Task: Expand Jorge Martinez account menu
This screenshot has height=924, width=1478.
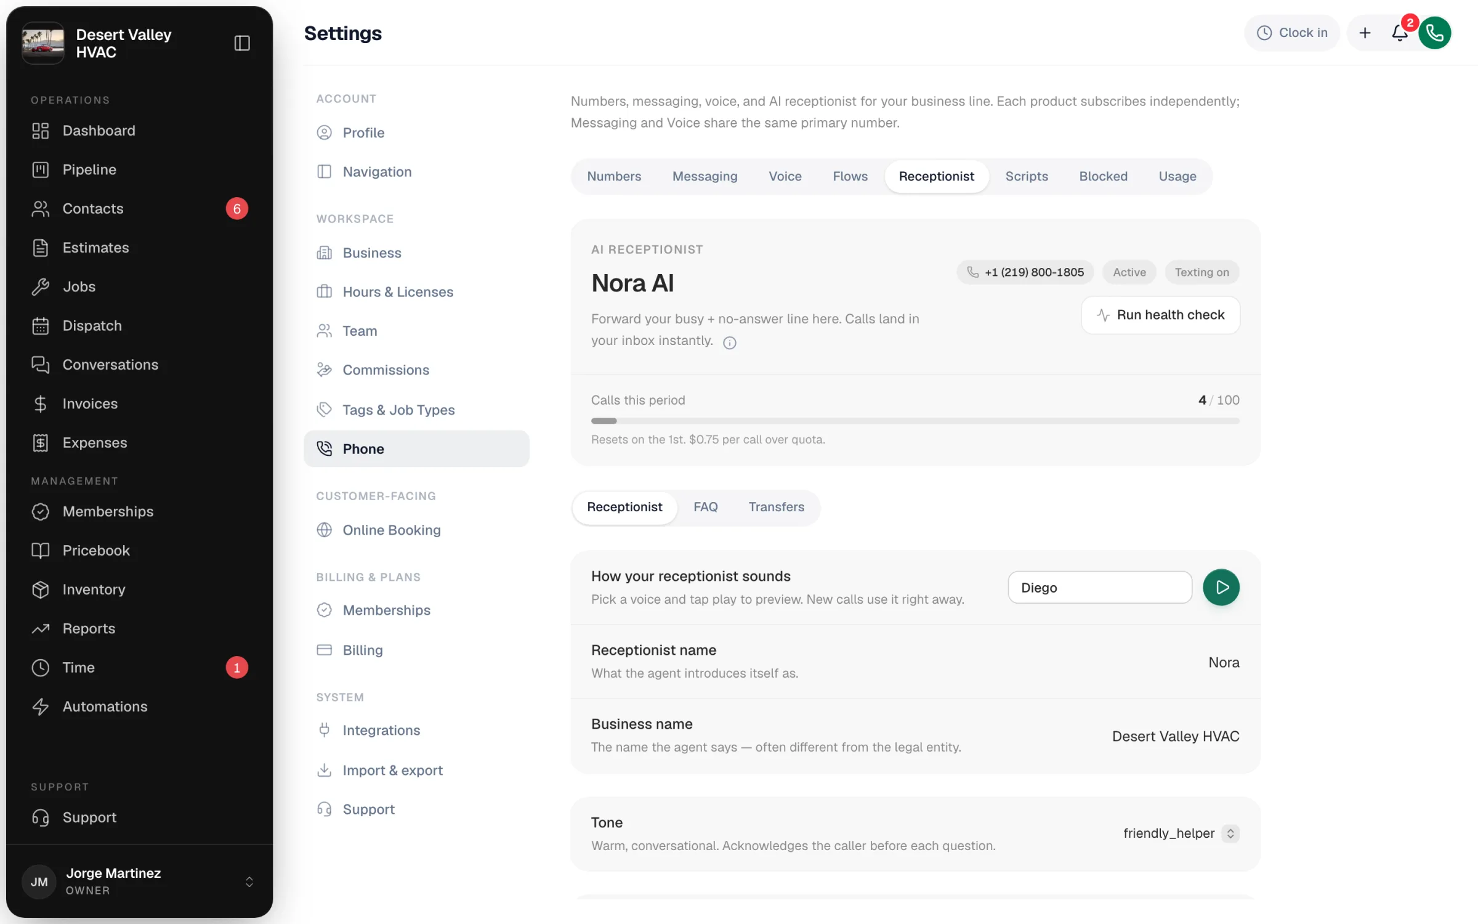Action: pos(139,881)
